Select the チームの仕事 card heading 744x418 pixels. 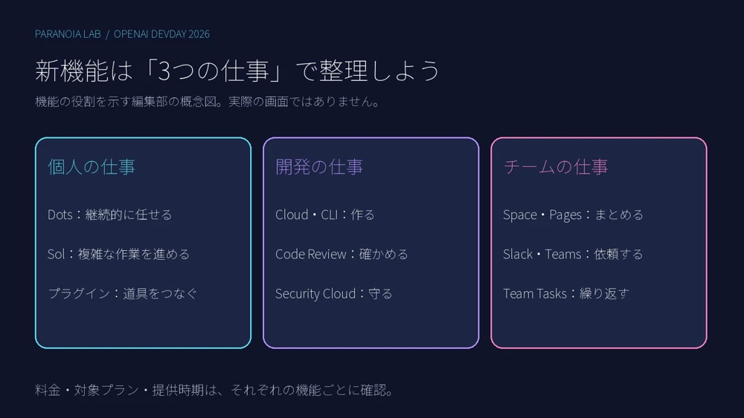(556, 166)
